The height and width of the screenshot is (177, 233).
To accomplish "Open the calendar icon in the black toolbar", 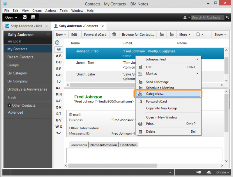I will pyautogui.click(x=33, y=17).
